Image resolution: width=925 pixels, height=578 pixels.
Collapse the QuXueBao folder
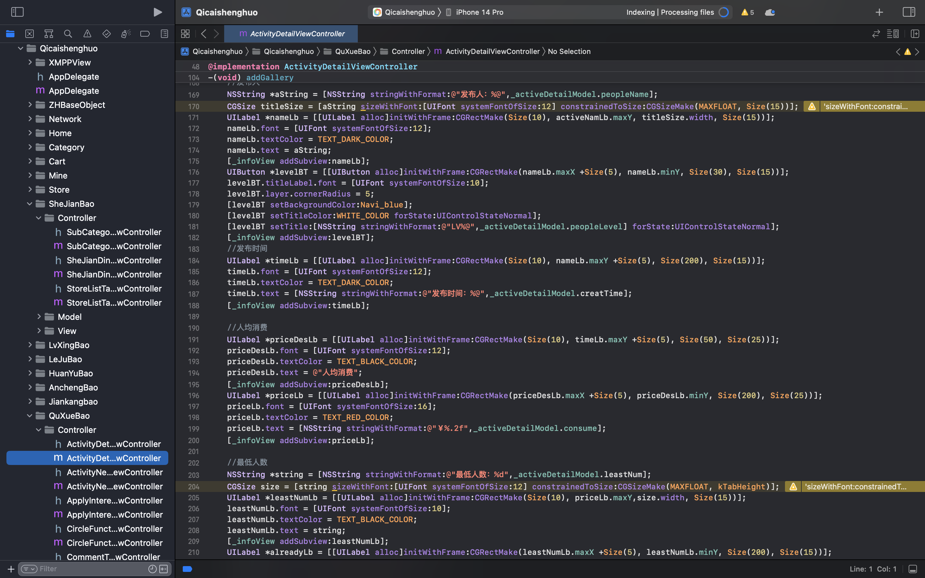coord(30,416)
